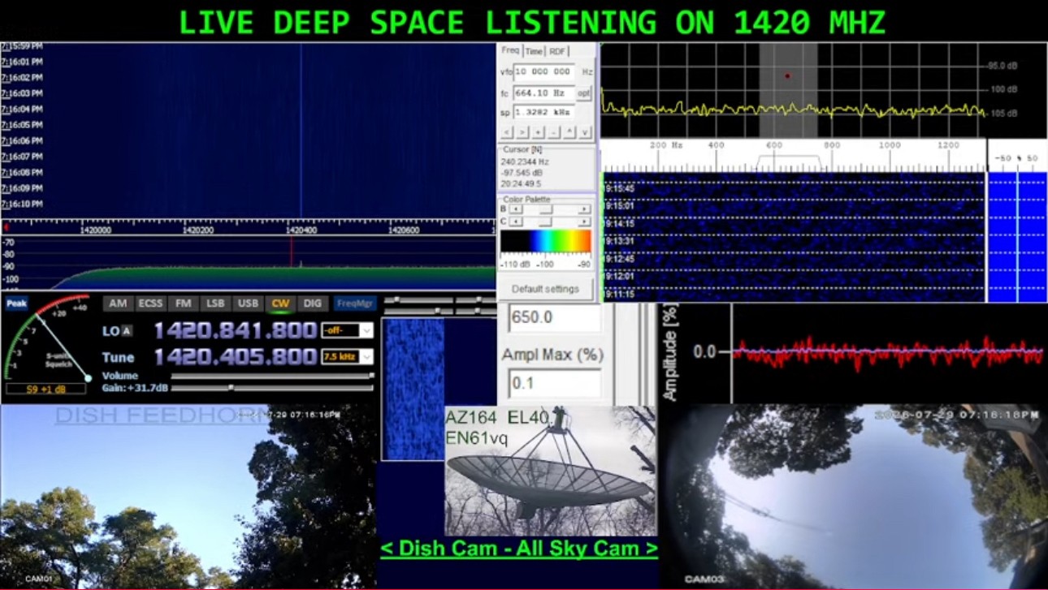Switch to the Time tab

coord(534,51)
